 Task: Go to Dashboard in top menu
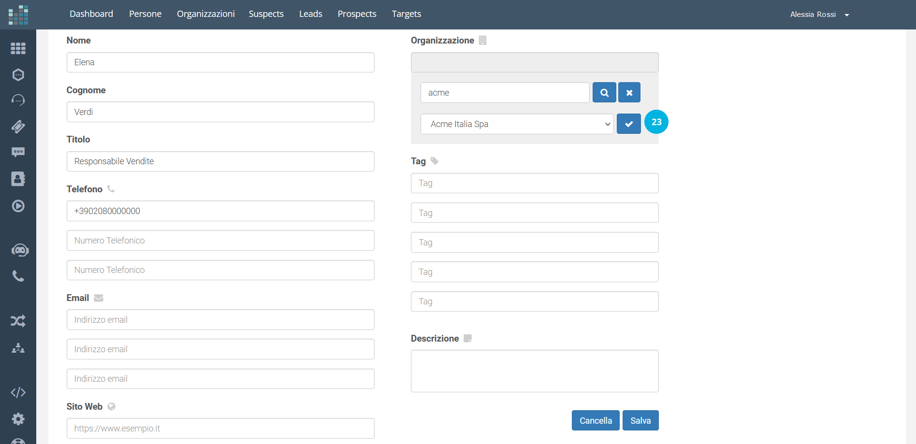click(x=91, y=14)
